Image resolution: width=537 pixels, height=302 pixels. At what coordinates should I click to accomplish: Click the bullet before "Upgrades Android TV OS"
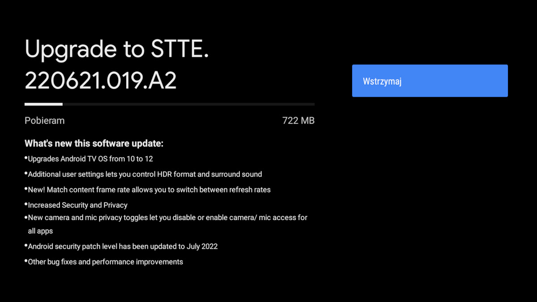(x=26, y=158)
